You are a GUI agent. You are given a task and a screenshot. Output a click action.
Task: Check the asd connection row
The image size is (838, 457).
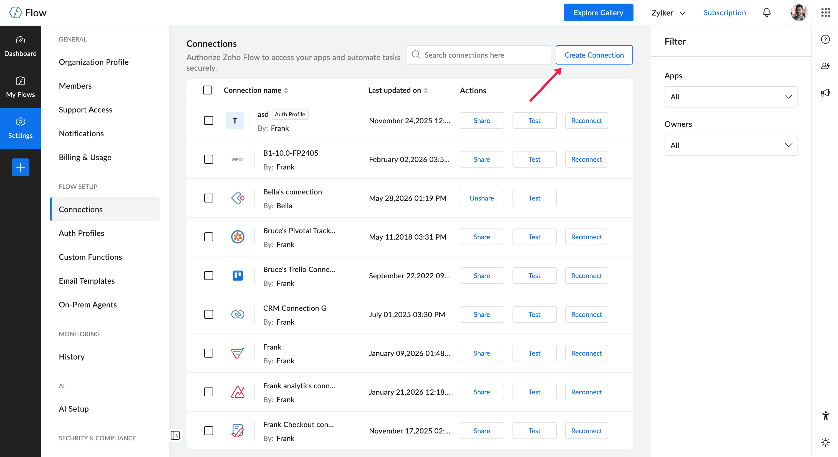click(x=208, y=120)
